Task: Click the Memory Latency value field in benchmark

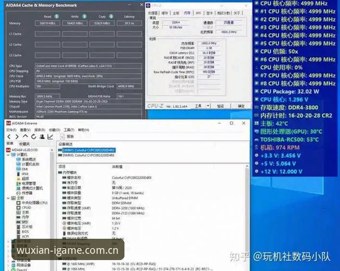Action: tap(130, 23)
